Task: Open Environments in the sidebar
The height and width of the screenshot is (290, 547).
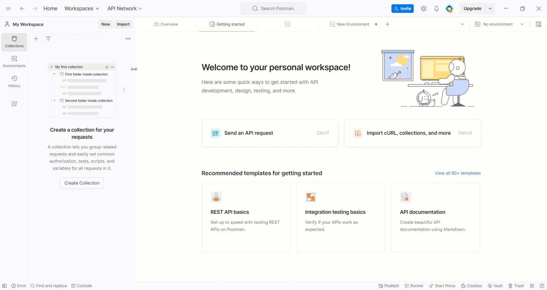Action: pyautogui.click(x=14, y=62)
